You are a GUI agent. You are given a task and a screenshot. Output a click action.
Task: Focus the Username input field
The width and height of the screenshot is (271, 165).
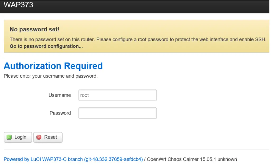tap(118, 95)
